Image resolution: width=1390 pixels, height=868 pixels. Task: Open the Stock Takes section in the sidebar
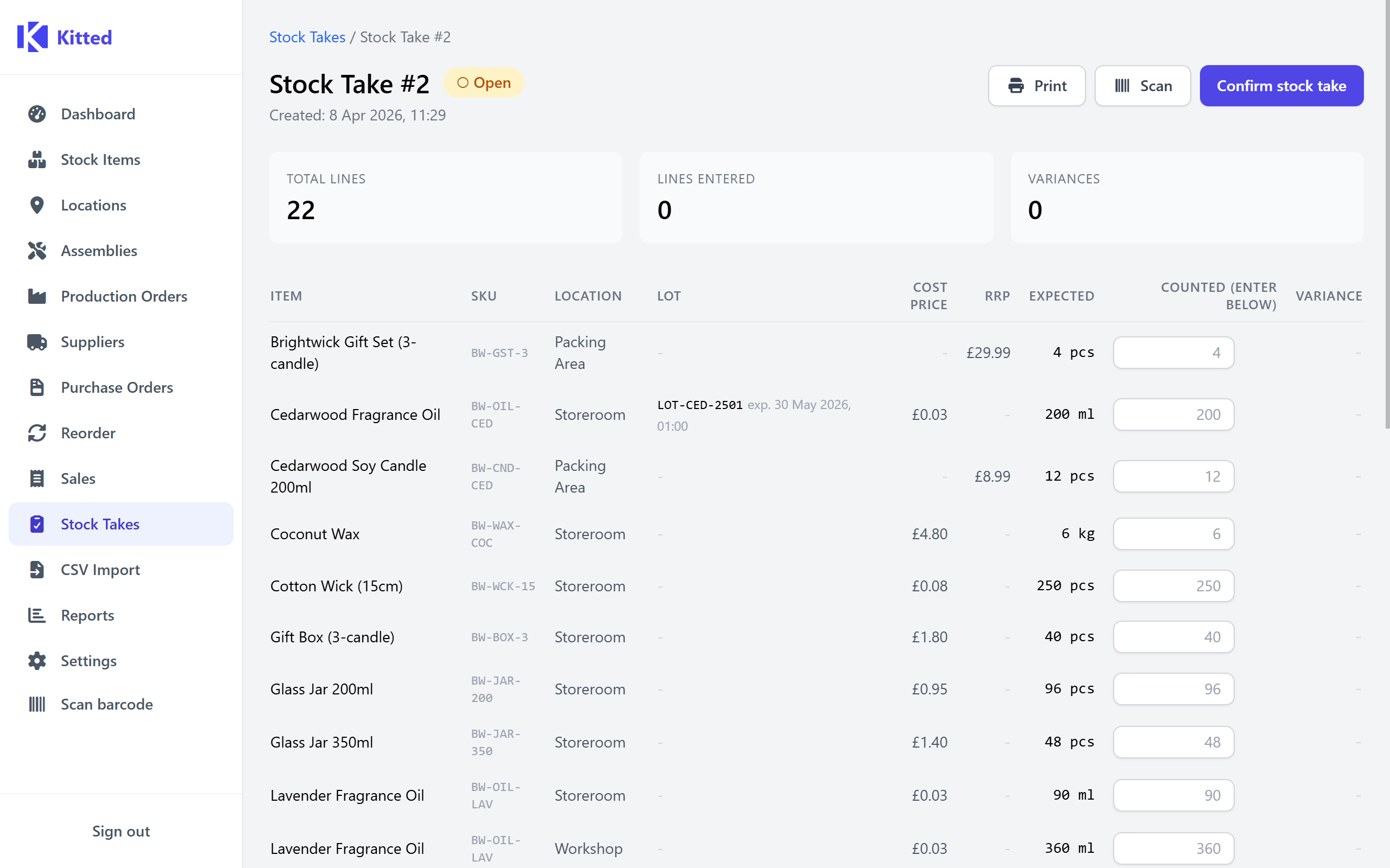click(x=37, y=524)
